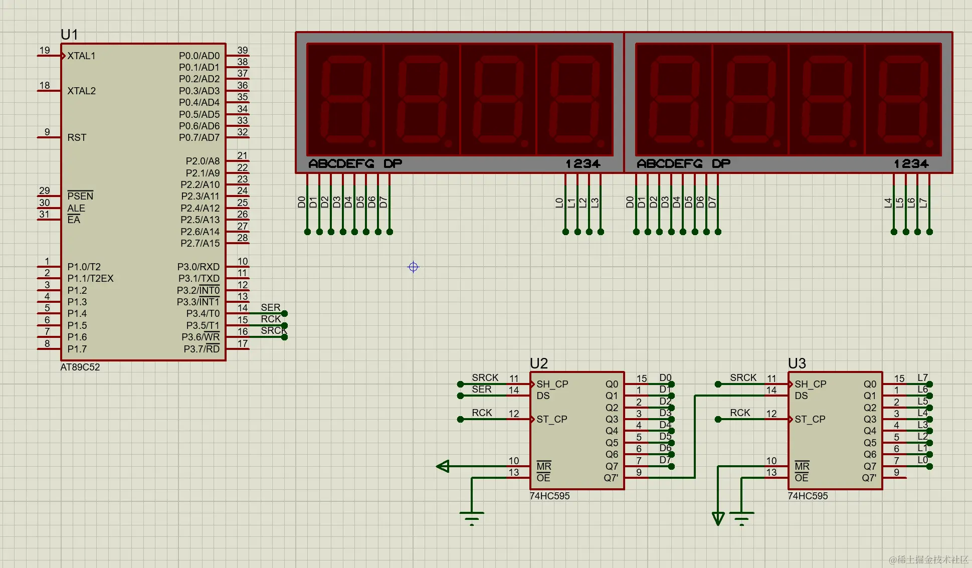Image resolution: width=972 pixels, height=568 pixels.
Task: Click the D0 terminal under left display
Action: coord(307,231)
